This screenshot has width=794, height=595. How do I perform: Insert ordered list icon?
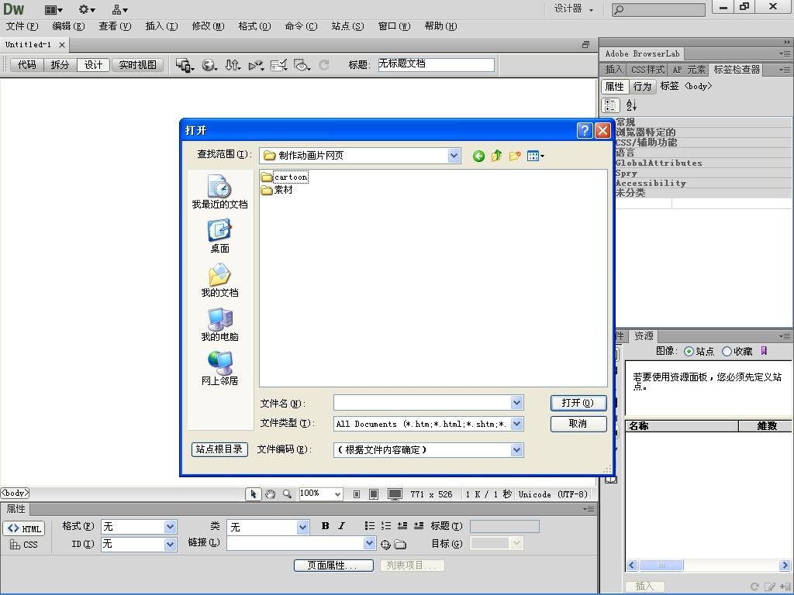[386, 526]
